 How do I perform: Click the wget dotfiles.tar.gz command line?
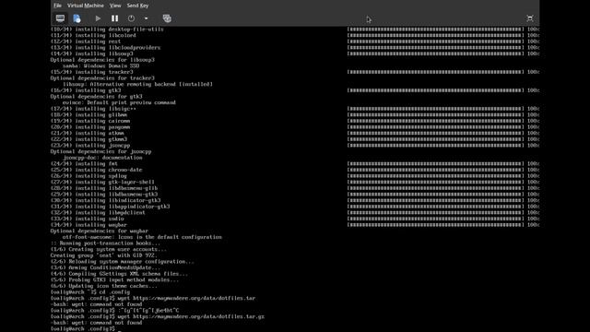158,316
